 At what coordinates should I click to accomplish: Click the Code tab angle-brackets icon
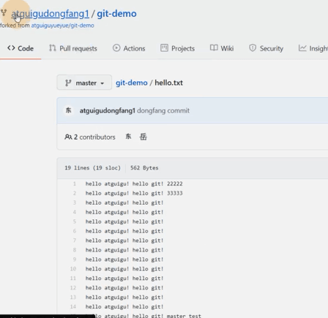(11, 48)
